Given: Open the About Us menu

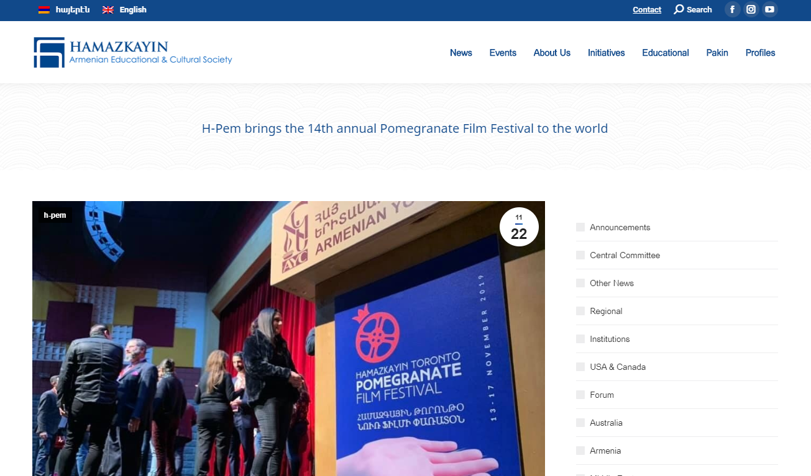Looking at the screenshot, I should tap(552, 53).
